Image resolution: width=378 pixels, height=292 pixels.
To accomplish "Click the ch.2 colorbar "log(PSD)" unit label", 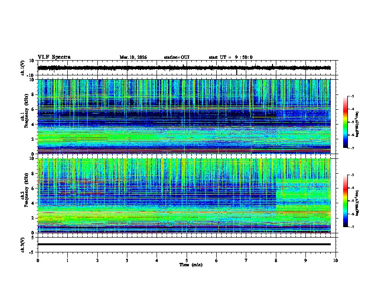I will tap(357, 203).
